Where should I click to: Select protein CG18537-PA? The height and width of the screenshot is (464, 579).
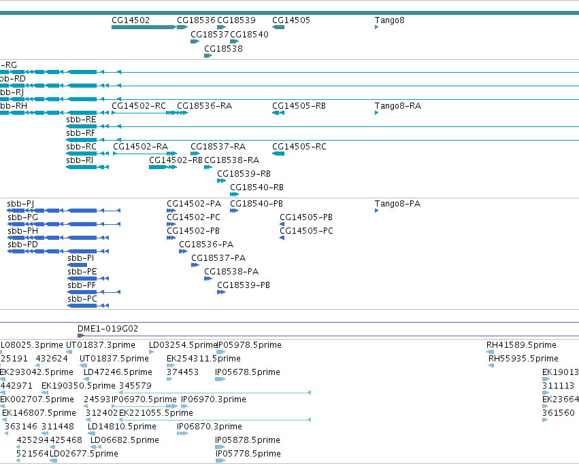195,265
